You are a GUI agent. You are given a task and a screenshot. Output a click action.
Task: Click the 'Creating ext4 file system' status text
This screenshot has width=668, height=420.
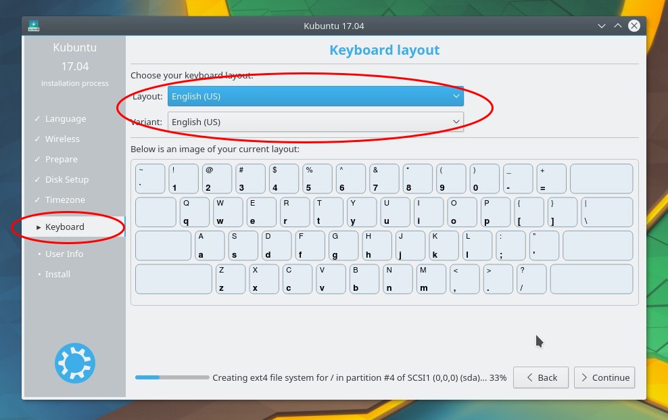pyautogui.click(x=359, y=377)
